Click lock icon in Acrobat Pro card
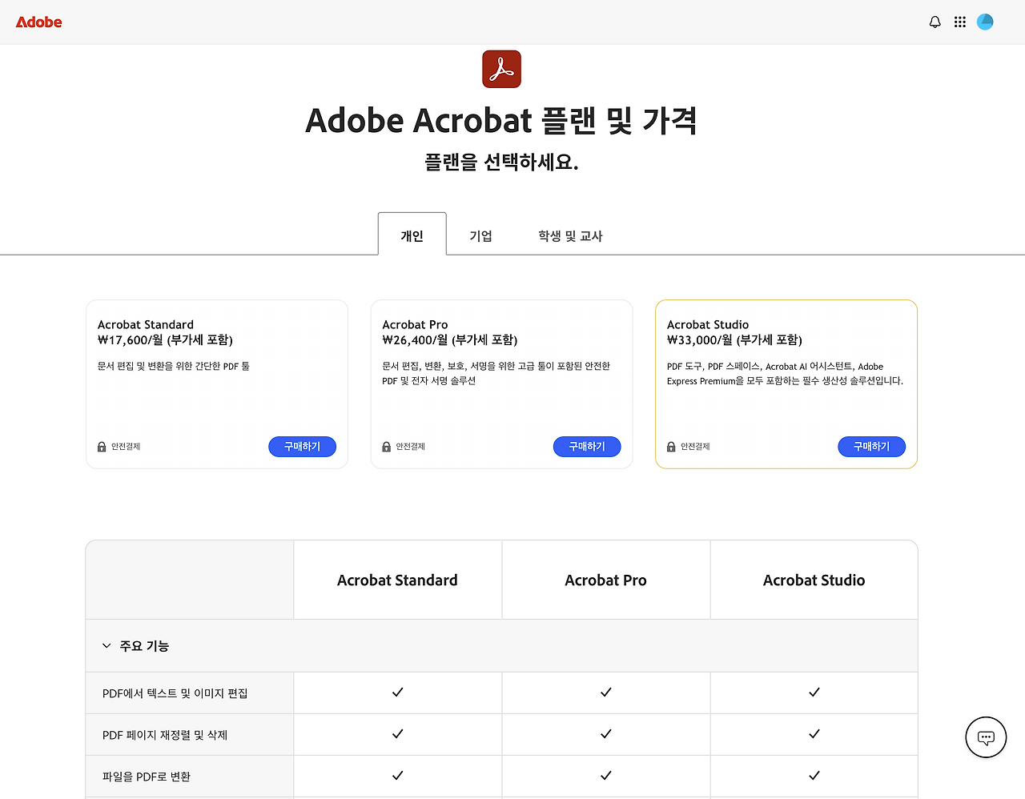 387,447
